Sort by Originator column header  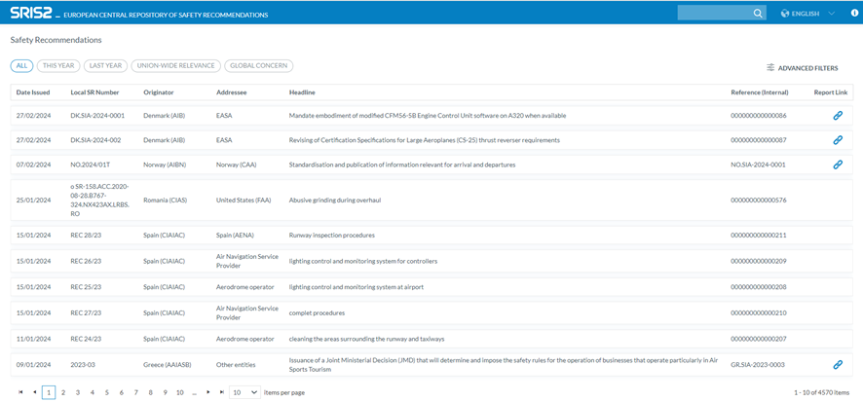(159, 92)
